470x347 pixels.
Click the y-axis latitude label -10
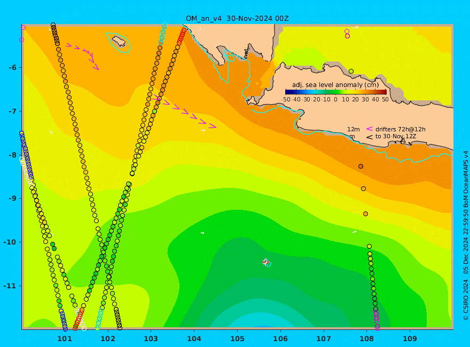[11, 242]
